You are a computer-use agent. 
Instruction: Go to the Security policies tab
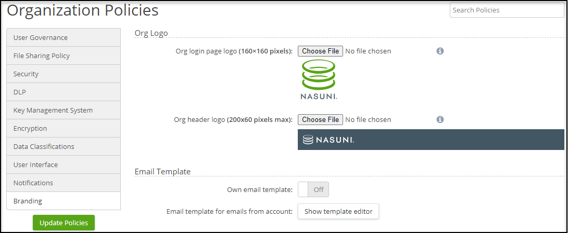64,74
